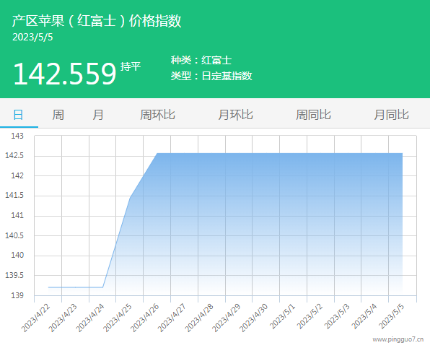Screen dimensions: 430x348
Task: Click the date 2023/5/5 under the title
Action: [32, 37]
